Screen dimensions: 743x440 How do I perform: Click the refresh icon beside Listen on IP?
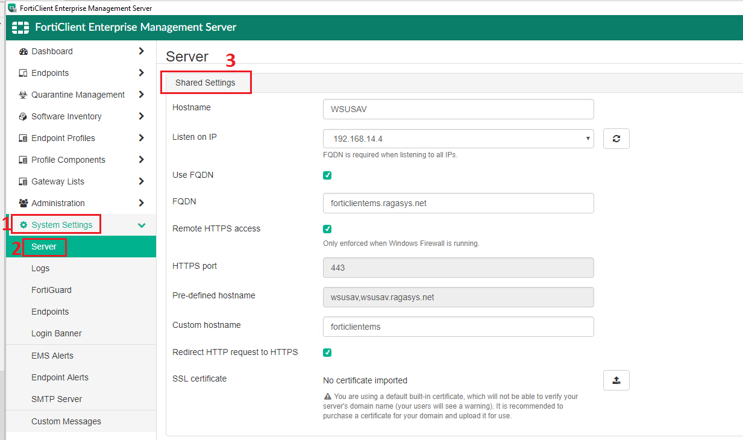pos(616,138)
